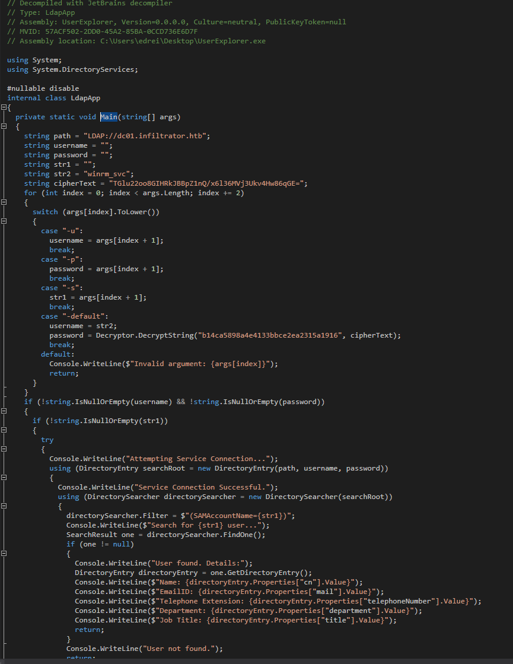This screenshot has width=513, height=664.
Task: Click the "User found. Details:" line
Action: pos(164,563)
